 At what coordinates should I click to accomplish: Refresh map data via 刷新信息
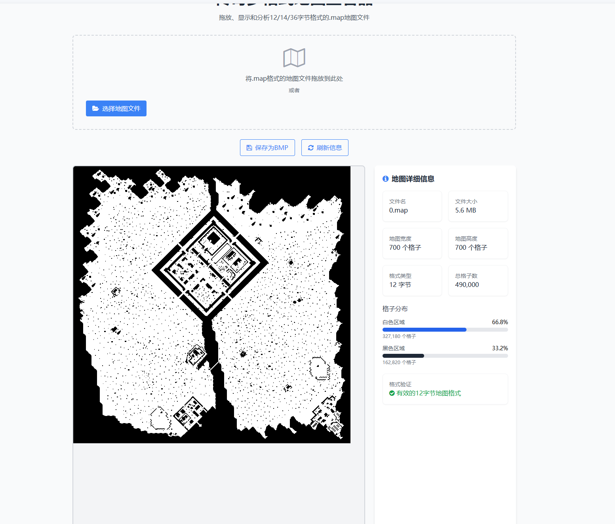pyautogui.click(x=325, y=148)
